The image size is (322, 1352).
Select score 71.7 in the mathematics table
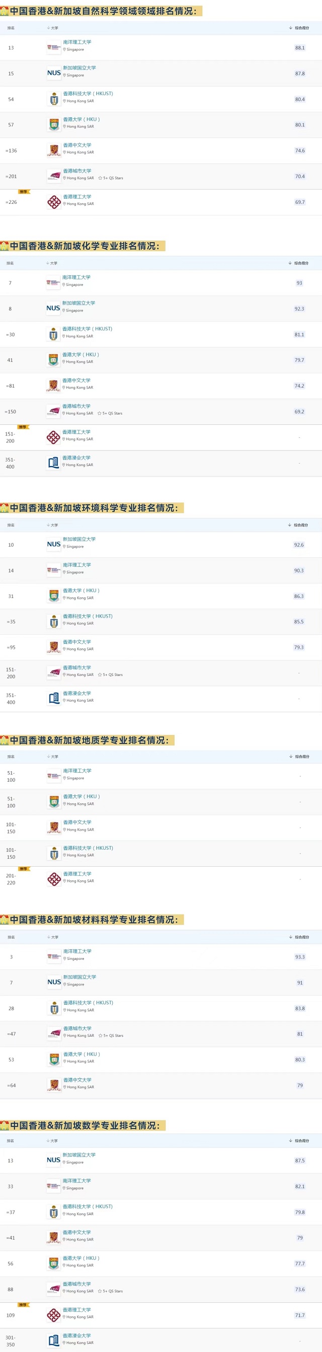[x=299, y=1315]
